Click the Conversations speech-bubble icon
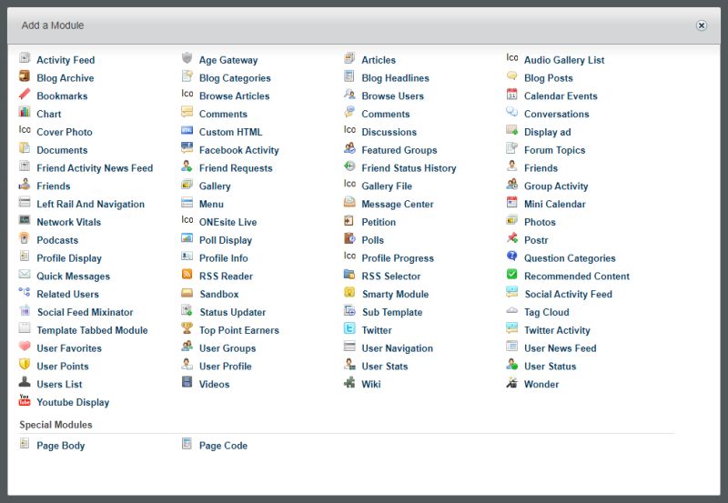This screenshot has width=728, height=503. [x=512, y=112]
